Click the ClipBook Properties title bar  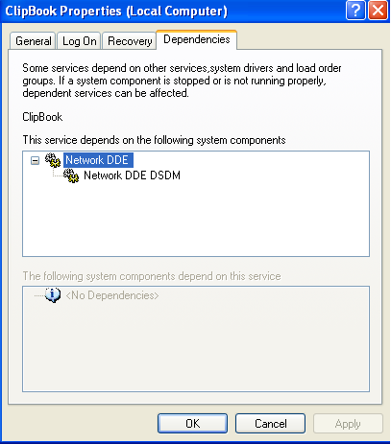(x=173, y=12)
